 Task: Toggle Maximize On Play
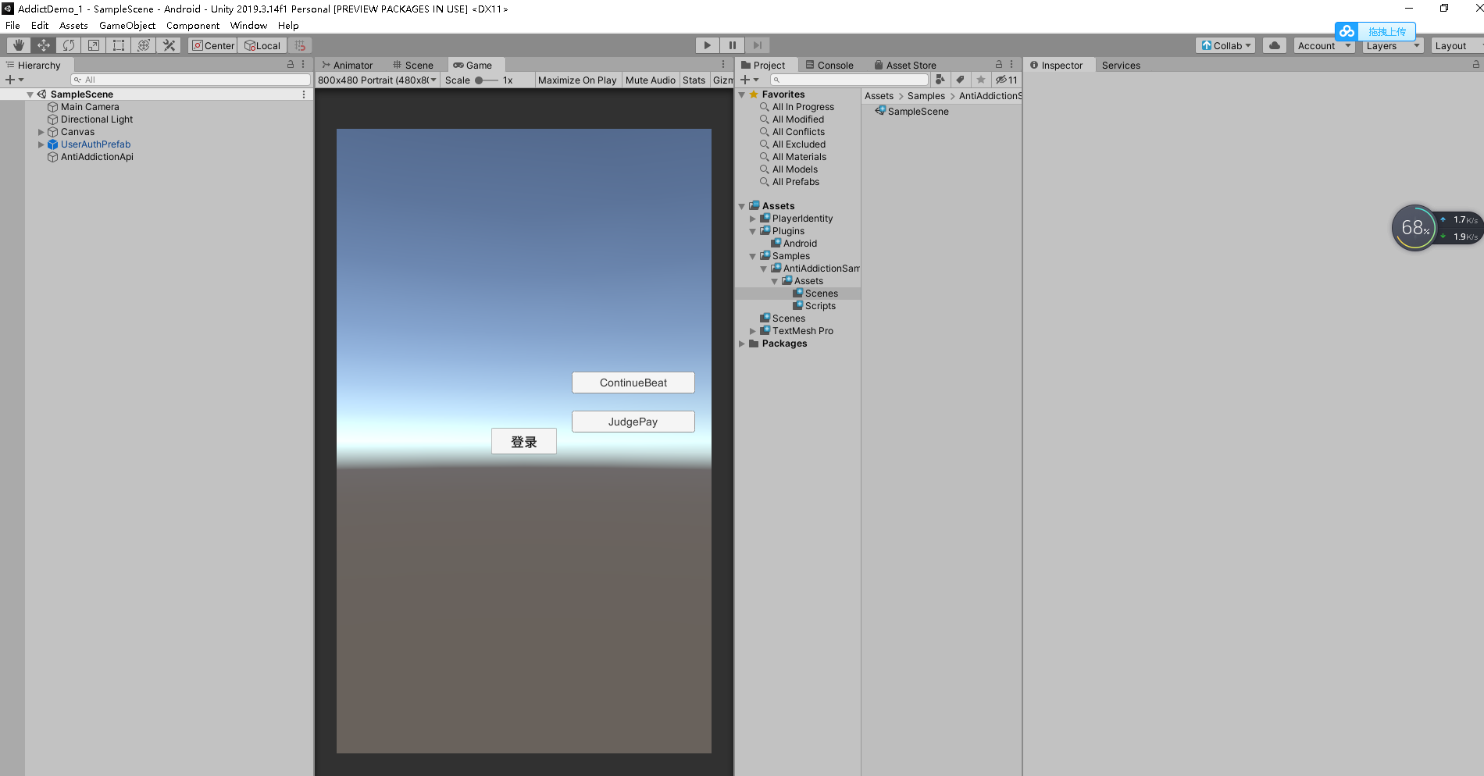pyautogui.click(x=577, y=80)
